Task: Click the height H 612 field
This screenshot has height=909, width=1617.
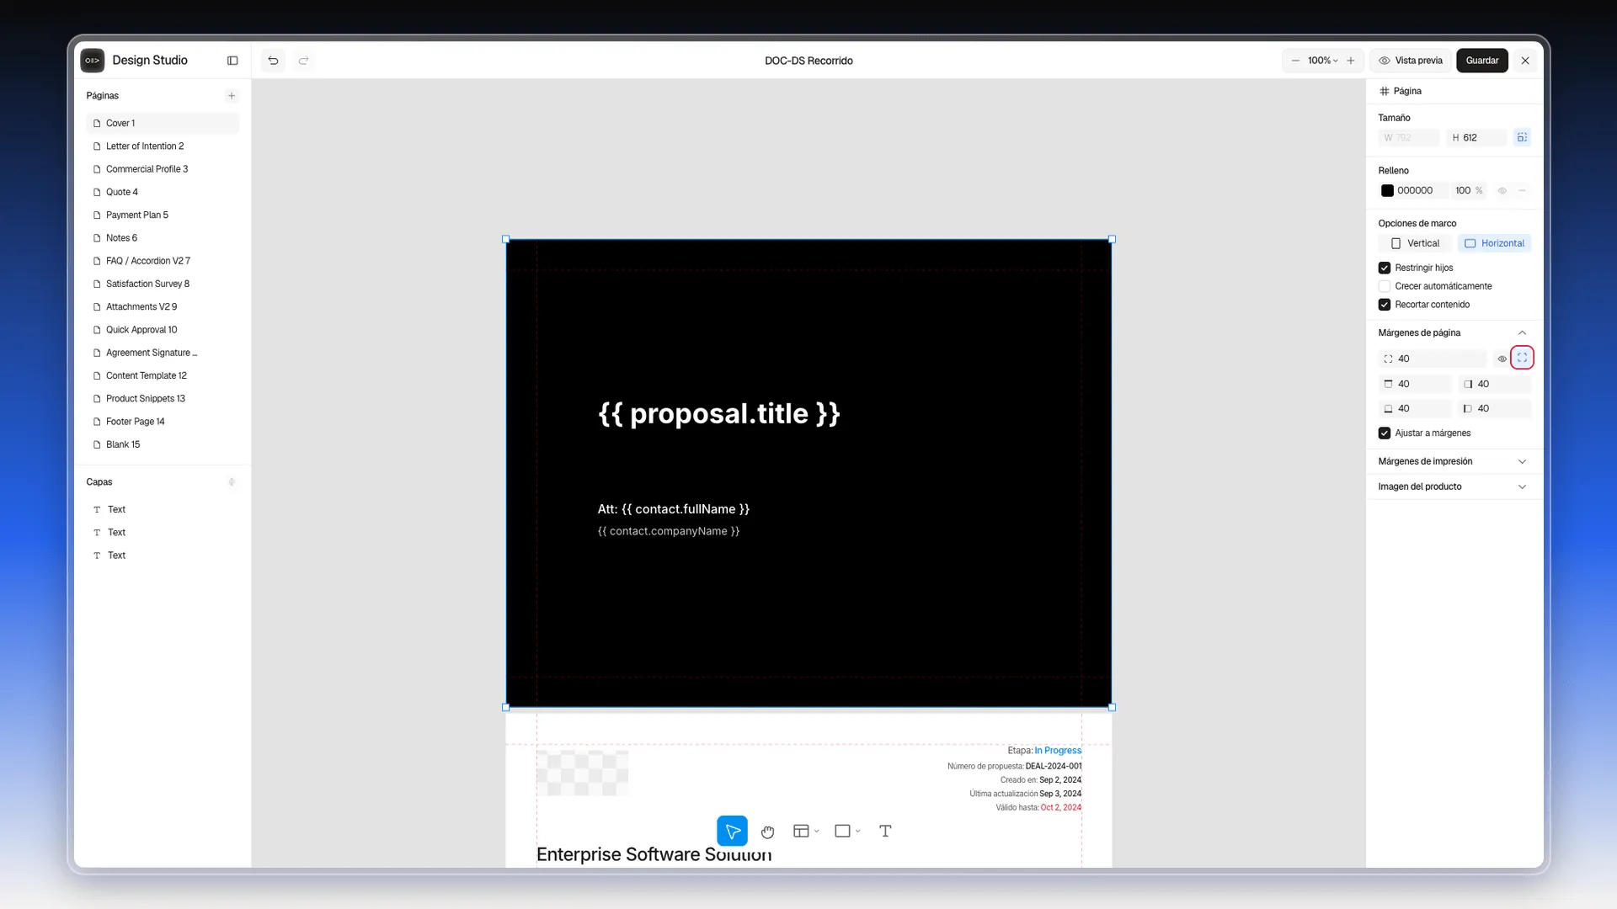Action: coord(1476,137)
